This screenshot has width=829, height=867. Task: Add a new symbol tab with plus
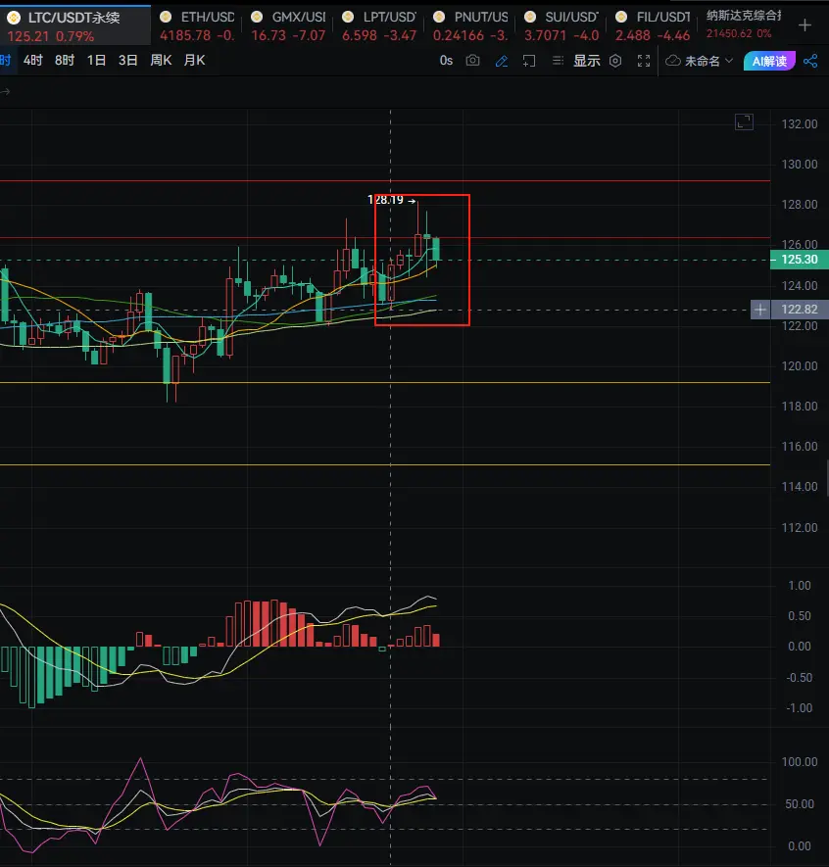[805, 25]
